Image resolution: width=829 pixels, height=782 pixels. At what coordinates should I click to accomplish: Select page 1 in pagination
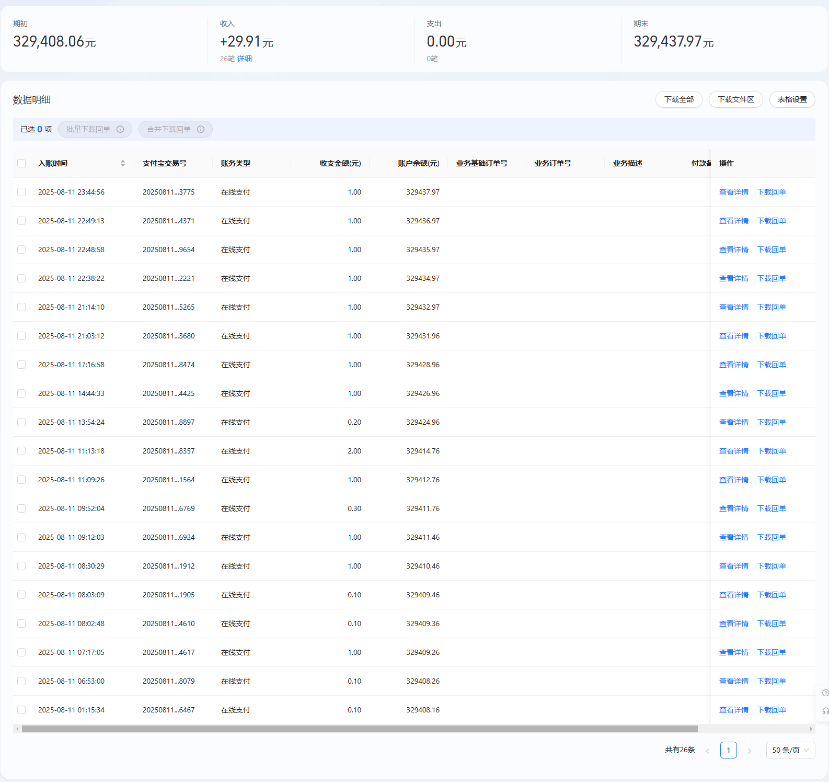click(728, 750)
